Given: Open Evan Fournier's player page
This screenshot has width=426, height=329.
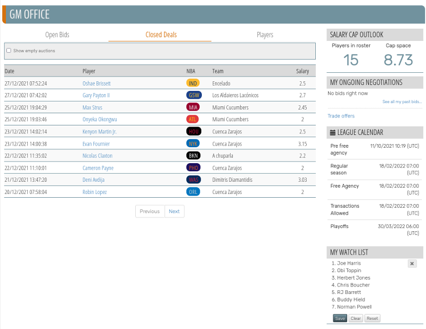Looking at the screenshot, I should pyautogui.click(x=96, y=144).
